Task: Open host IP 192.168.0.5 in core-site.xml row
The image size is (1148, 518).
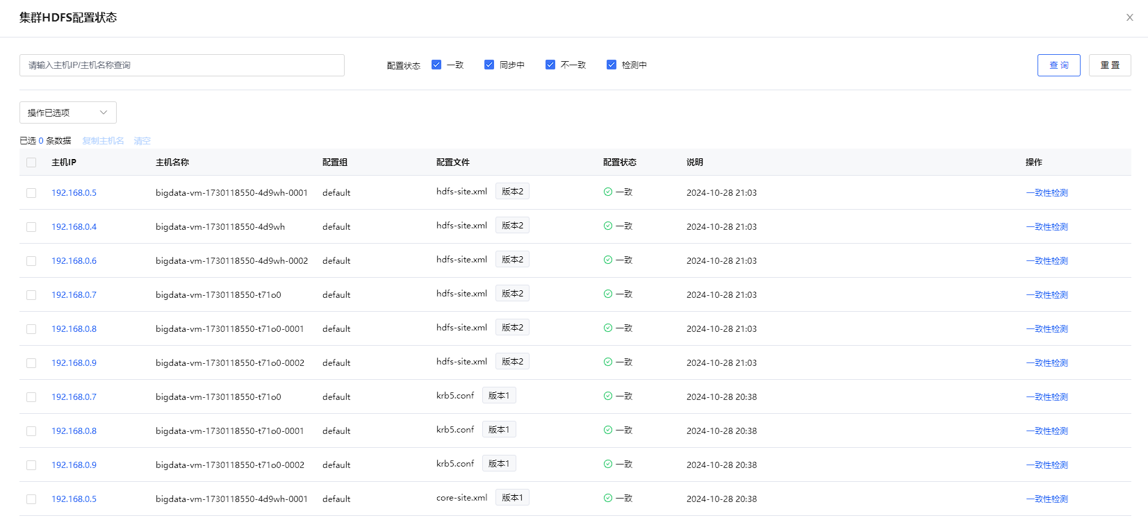Action: tap(74, 499)
